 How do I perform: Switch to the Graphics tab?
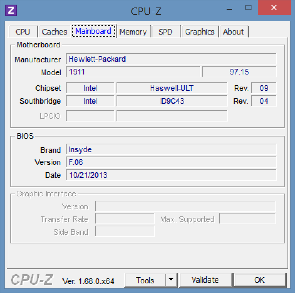click(200, 32)
